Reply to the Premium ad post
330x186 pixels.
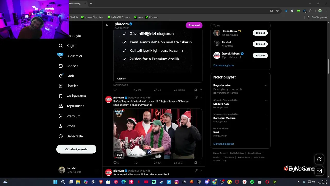(115, 90)
